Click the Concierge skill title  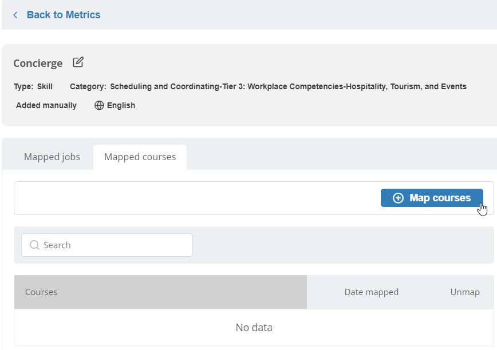coord(38,63)
